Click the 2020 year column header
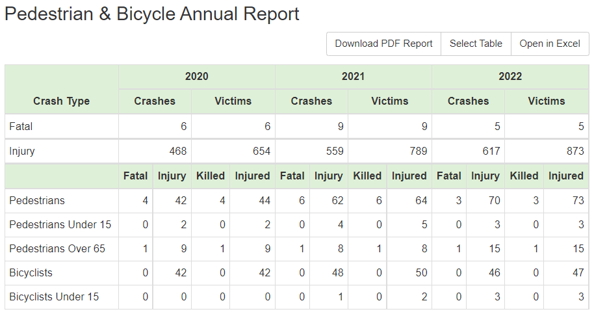 [197, 77]
